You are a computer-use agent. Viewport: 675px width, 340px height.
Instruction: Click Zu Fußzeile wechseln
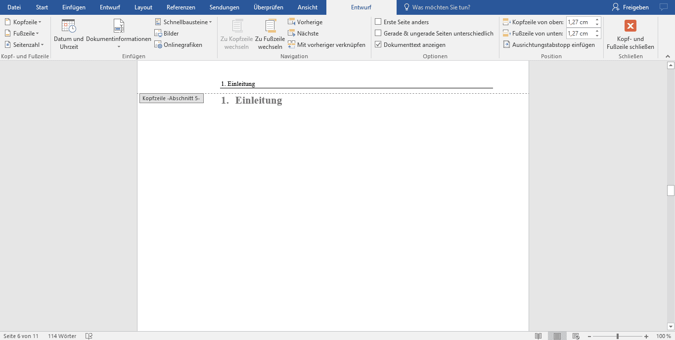(x=270, y=34)
